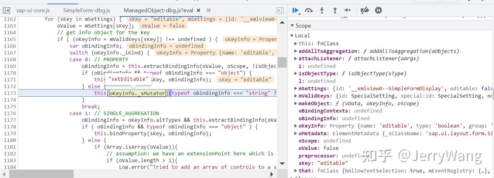Expand addAllToAggregation function entry

296,51
